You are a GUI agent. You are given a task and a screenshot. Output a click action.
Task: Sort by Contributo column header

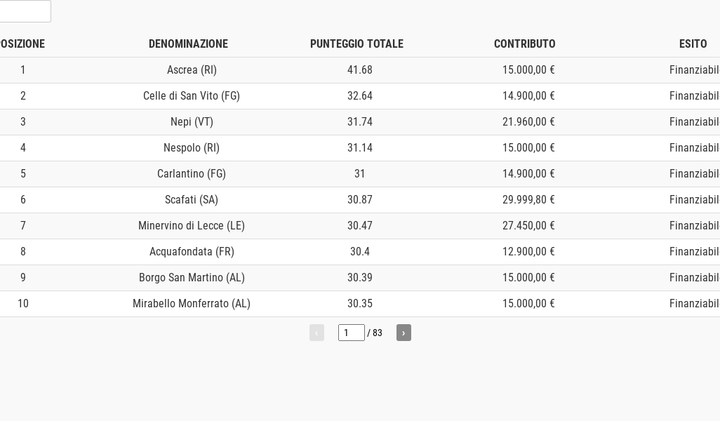[x=524, y=44]
